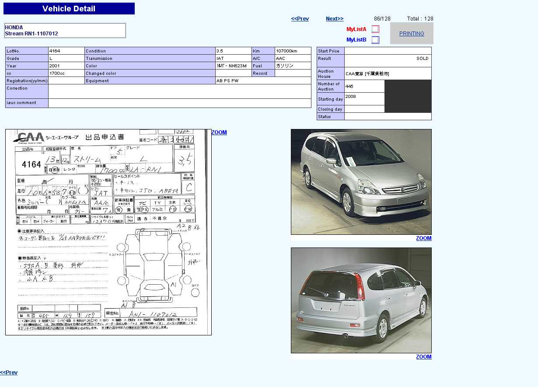Click the HONDA Stream RN1-1107012 title box

click(65, 31)
